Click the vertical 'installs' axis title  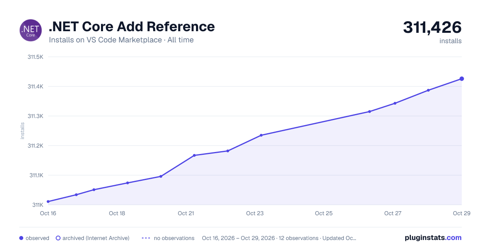point(22,131)
